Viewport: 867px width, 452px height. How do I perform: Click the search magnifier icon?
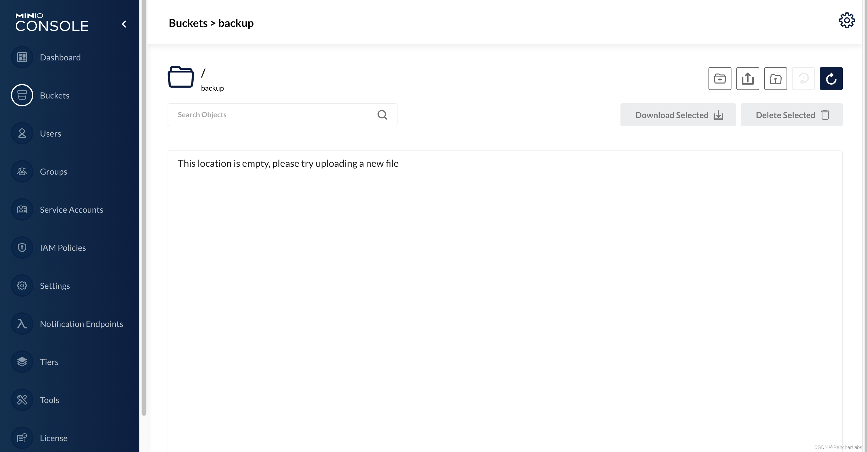pos(382,115)
